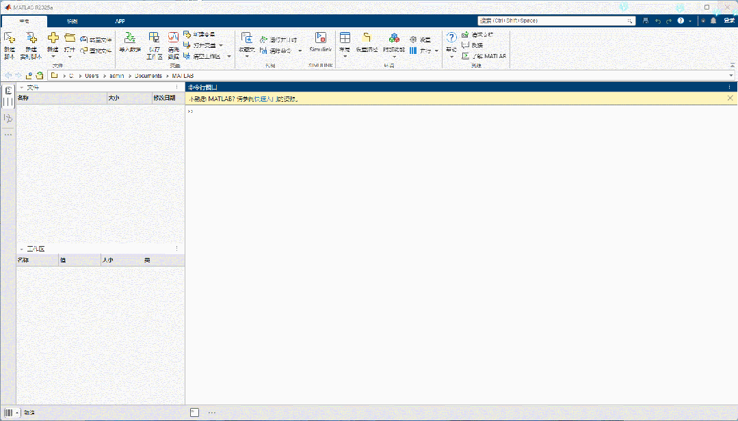Viewport: 738px width, 421px height.
Task: Click New Variable (新建变量) button
Action: point(199,34)
